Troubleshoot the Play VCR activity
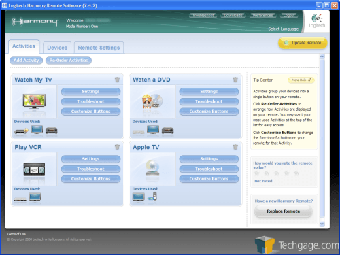 90,169
